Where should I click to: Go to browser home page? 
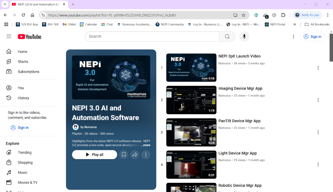click(x=32, y=15)
